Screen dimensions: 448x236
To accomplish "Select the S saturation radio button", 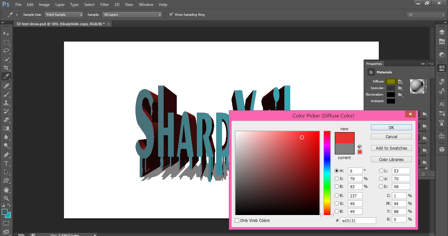I will [x=336, y=179].
